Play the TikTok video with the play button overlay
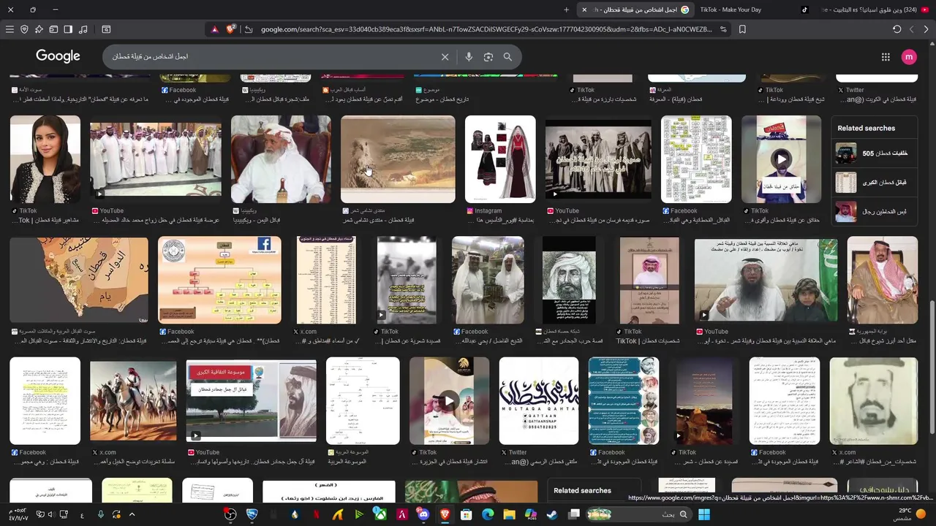The width and height of the screenshot is (936, 526). pyautogui.click(x=782, y=159)
